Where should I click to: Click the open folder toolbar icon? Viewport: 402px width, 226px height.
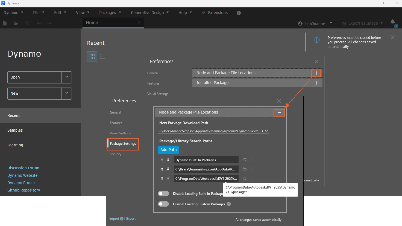[16, 23]
